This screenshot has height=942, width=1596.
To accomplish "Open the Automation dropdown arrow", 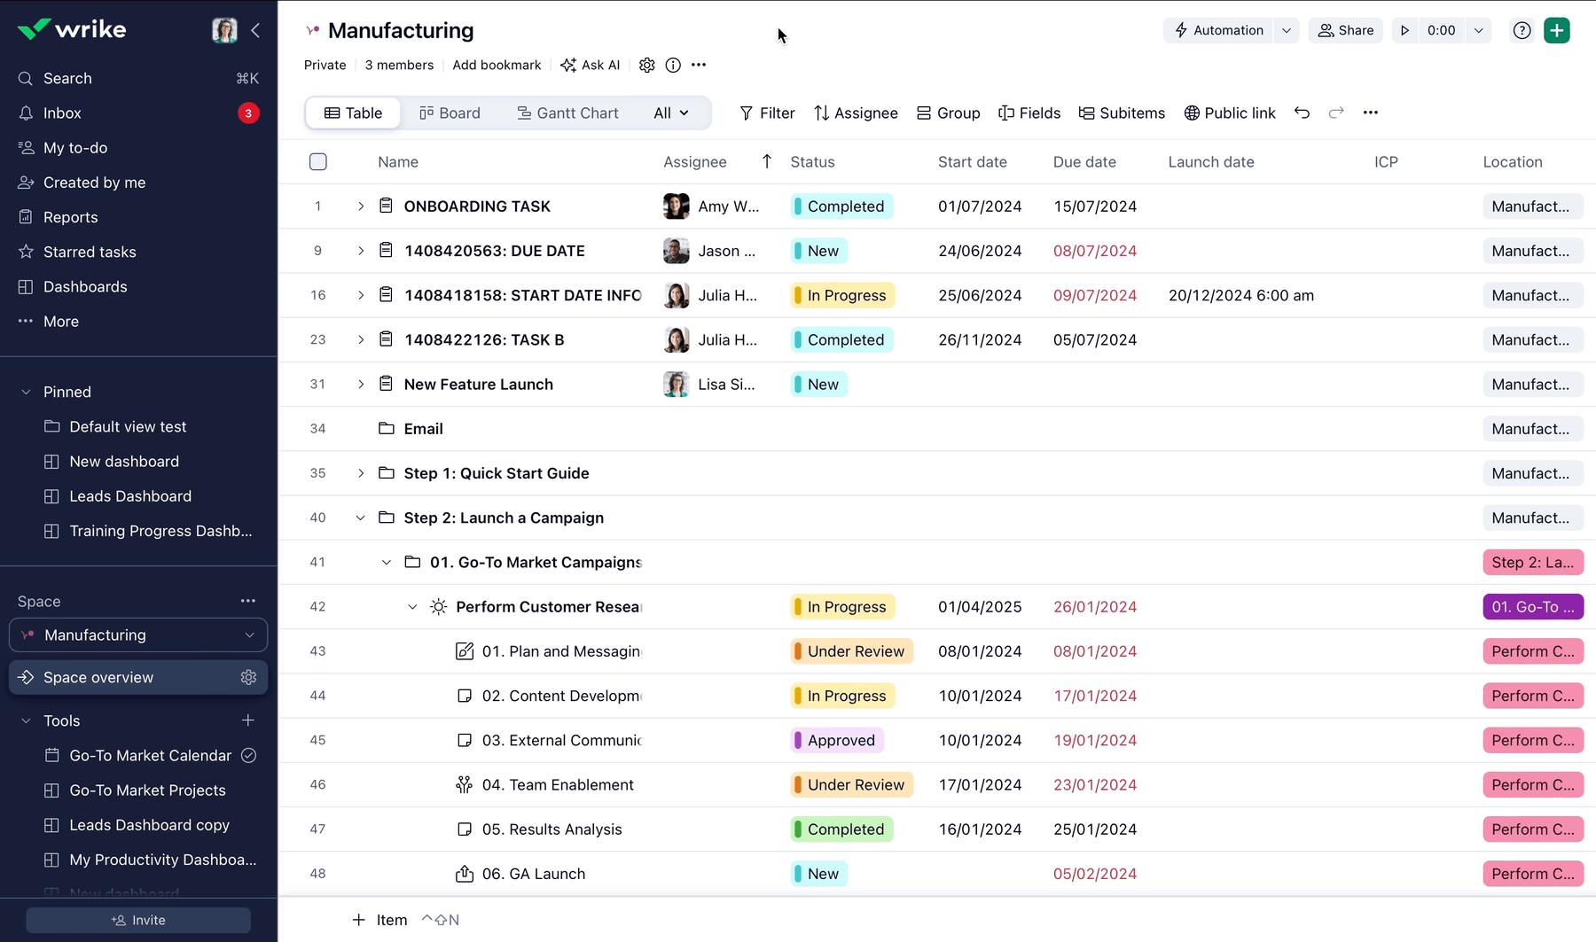I will pos(1287,30).
